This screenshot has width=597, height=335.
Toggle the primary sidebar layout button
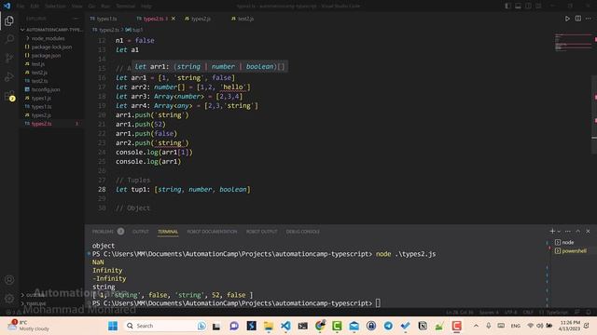pyautogui.click(x=507, y=6)
